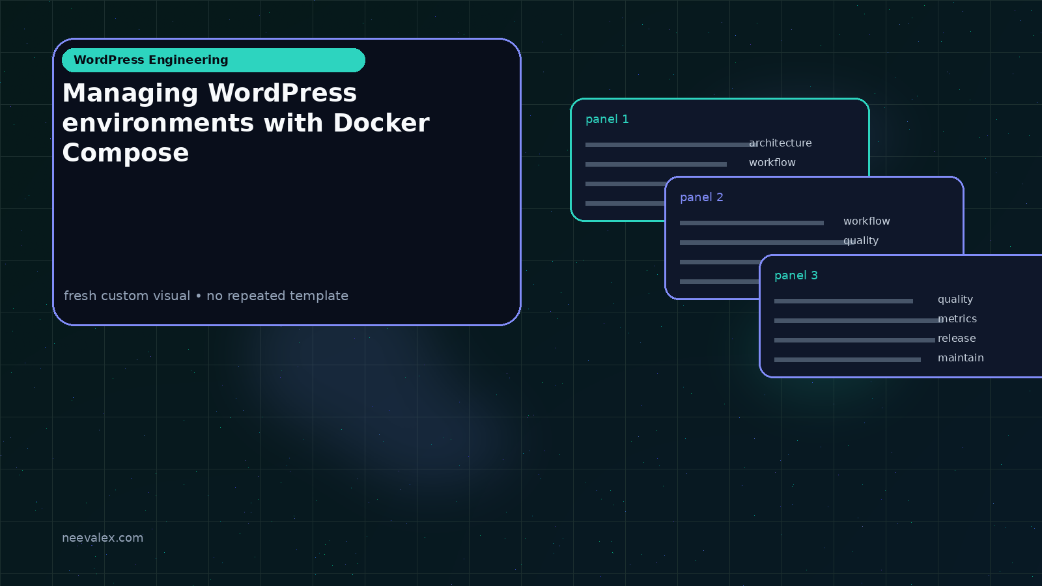Click the 'panel 3' heading
Screen dimensions: 1042x586
[x=796, y=275]
